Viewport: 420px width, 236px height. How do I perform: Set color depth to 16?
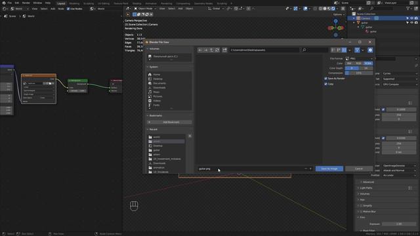click(366, 68)
